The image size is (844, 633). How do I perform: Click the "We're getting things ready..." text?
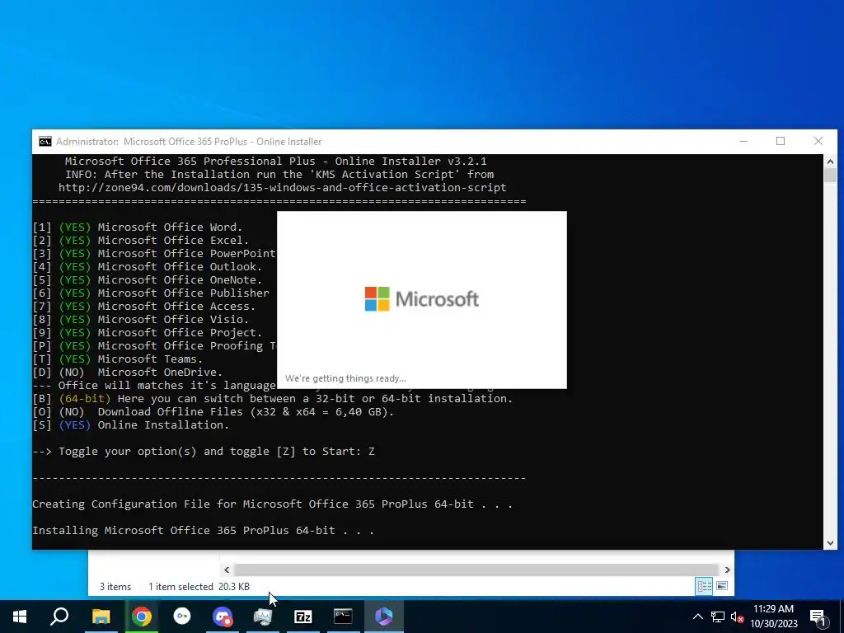point(345,378)
